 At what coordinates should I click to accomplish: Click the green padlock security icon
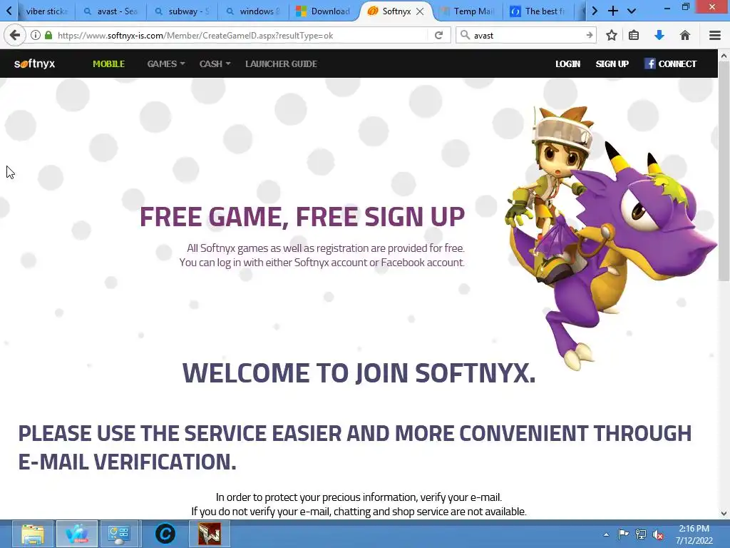48,36
